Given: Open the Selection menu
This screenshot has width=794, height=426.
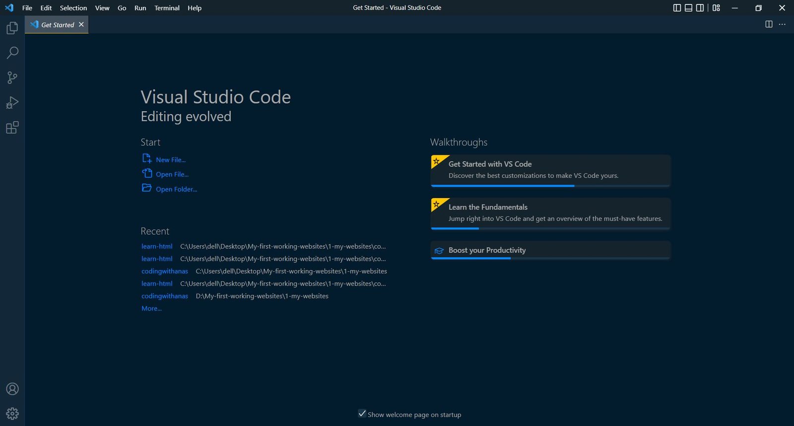Looking at the screenshot, I should coord(73,8).
